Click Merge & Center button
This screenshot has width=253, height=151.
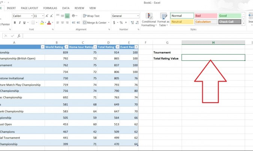click(95, 22)
